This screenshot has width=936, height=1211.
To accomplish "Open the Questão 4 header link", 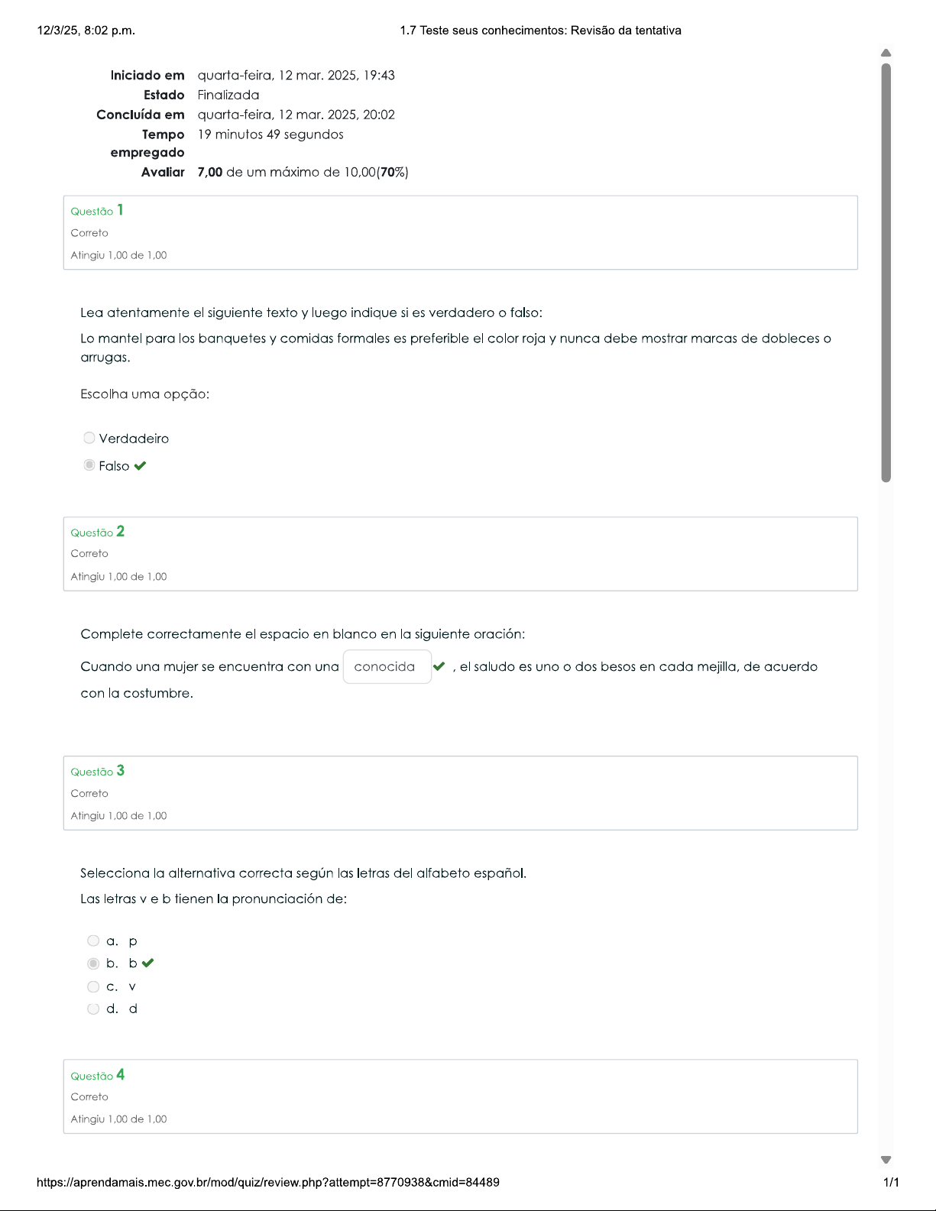I will (97, 1075).
